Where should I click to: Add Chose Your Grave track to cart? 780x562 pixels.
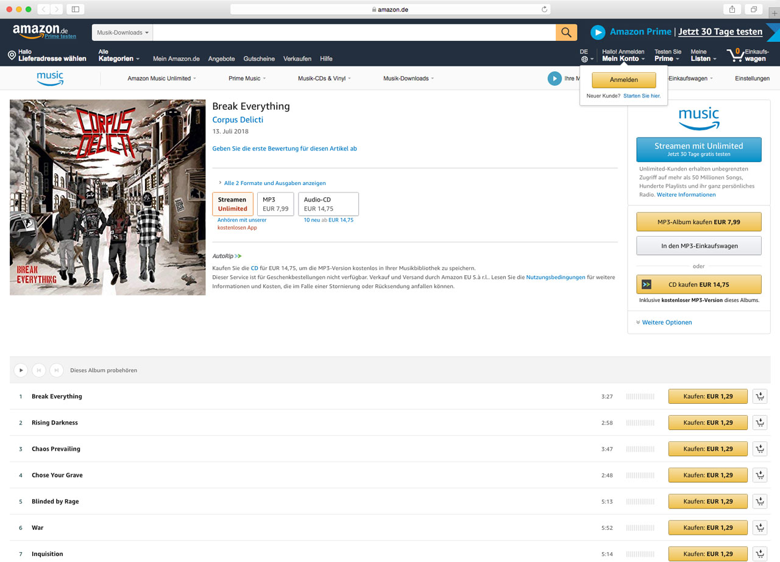760,475
